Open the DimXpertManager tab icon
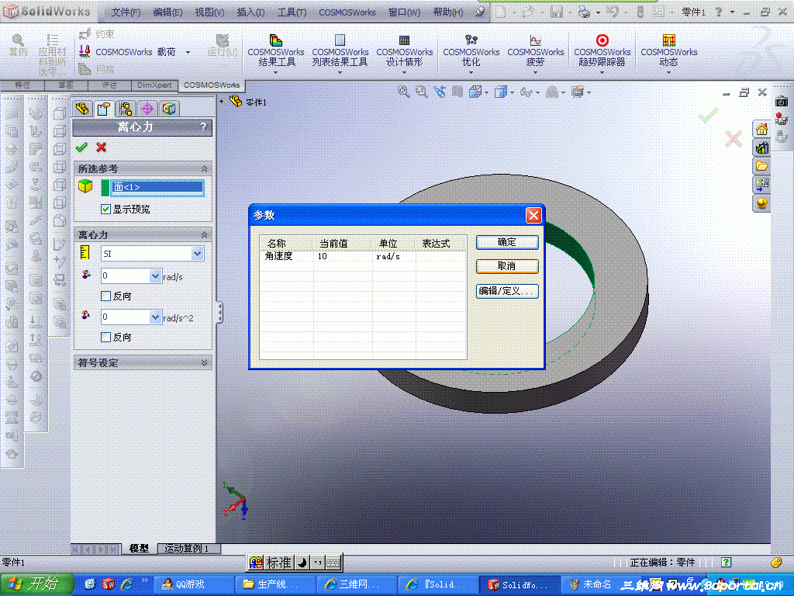The width and height of the screenshot is (794, 596). tap(147, 109)
